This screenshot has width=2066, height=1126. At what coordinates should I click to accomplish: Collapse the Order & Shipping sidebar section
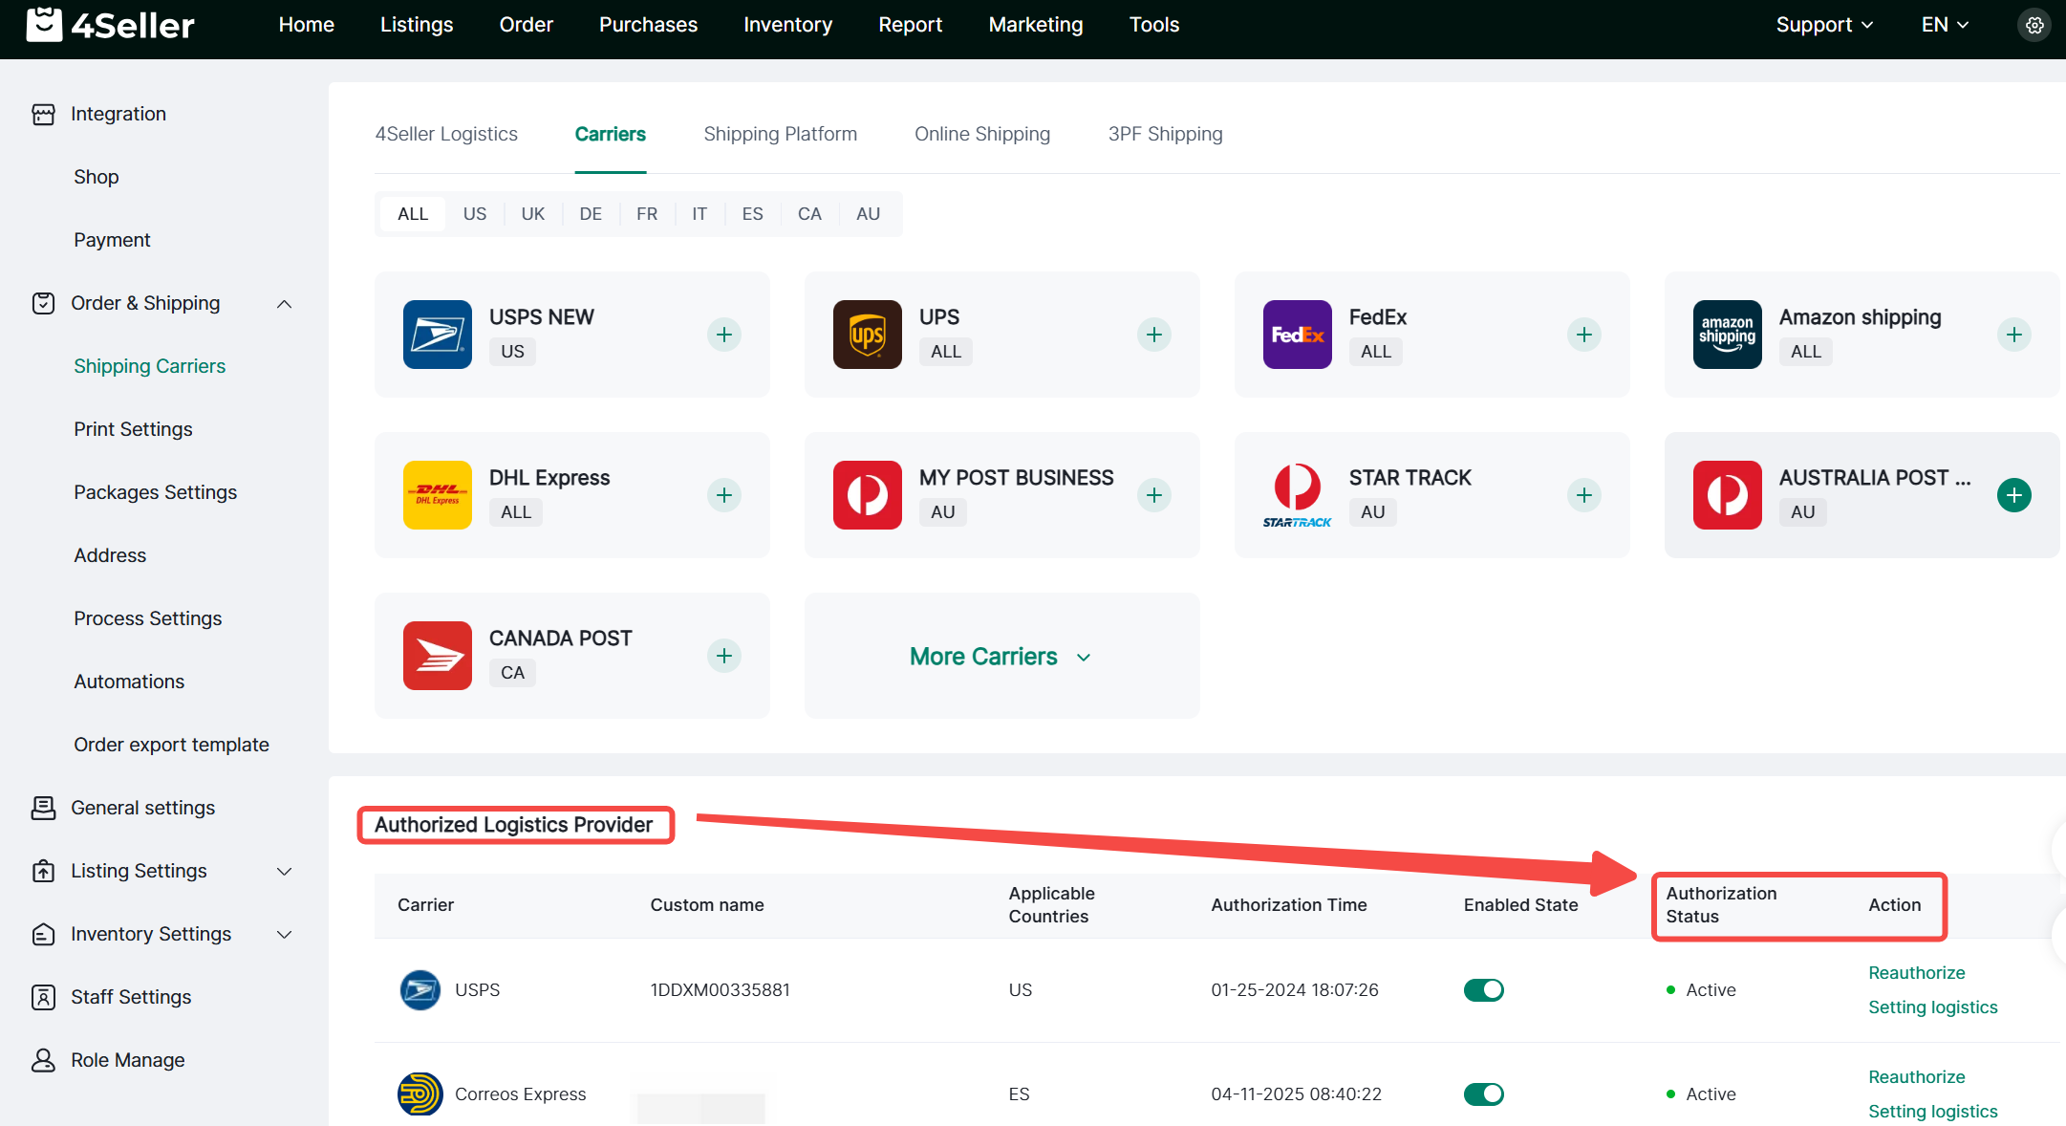click(284, 304)
